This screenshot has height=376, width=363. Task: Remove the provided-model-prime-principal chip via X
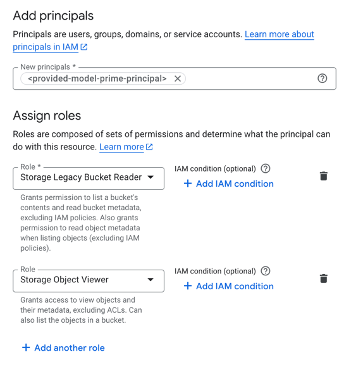pyautogui.click(x=178, y=78)
